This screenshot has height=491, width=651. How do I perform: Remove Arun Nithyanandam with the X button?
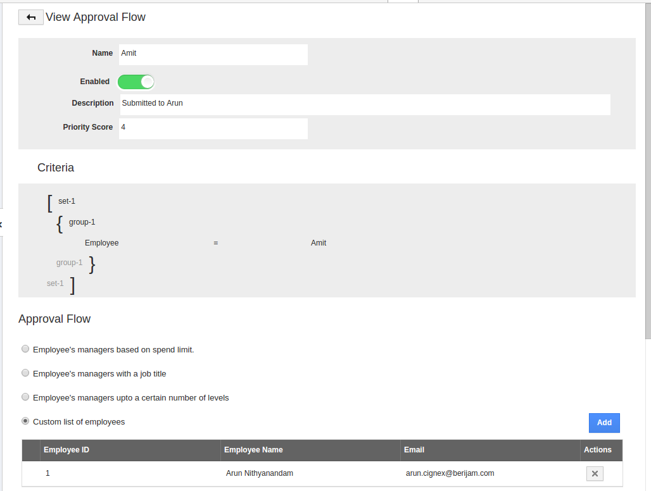click(595, 473)
